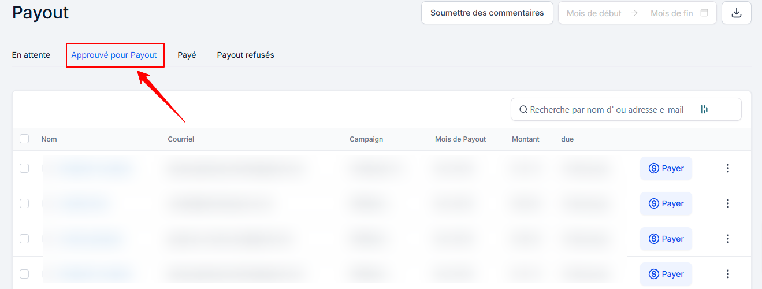Image resolution: width=762 pixels, height=289 pixels.
Task: Switch to the En attente tab
Action: [31, 55]
